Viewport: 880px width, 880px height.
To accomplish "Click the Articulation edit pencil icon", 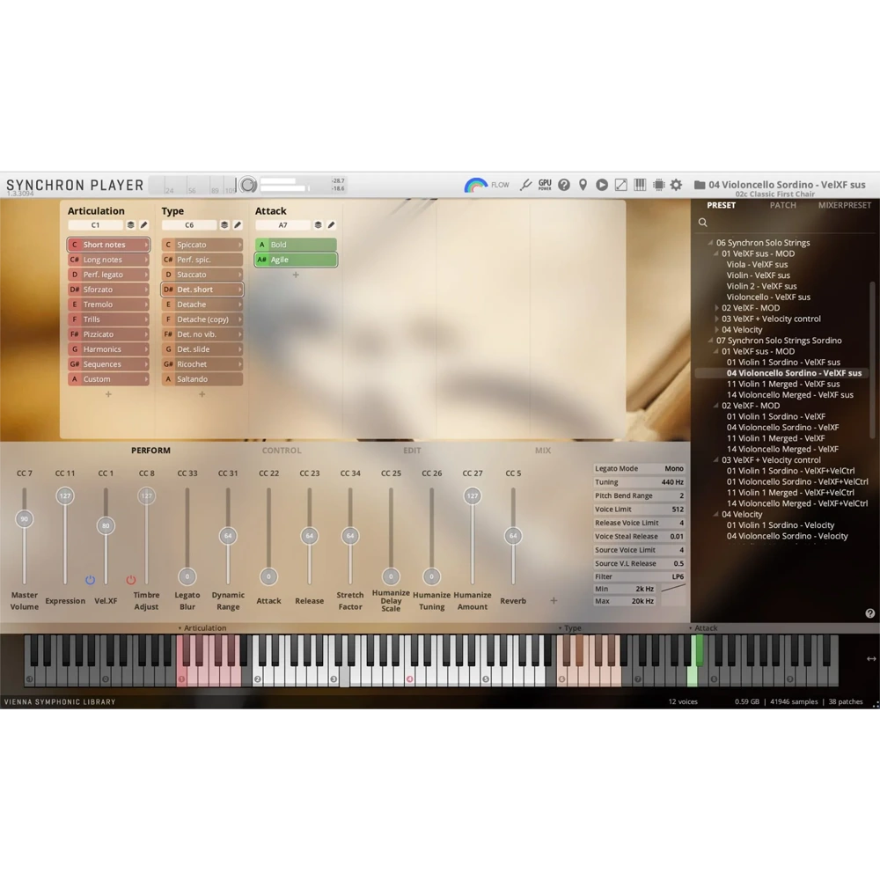I will (143, 225).
